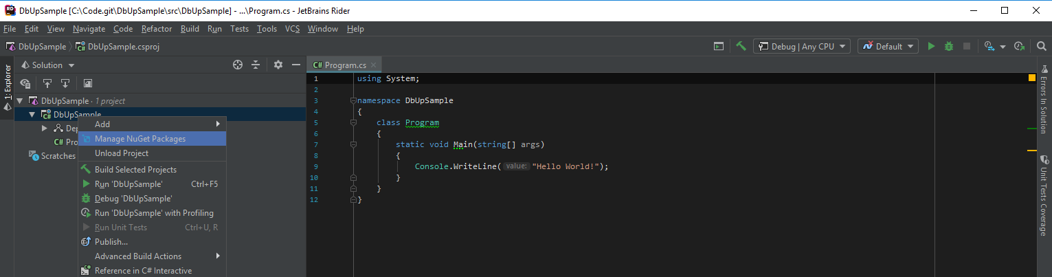Open Solution panel settings gear
The height and width of the screenshot is (277, 1052).
(278, 65)
